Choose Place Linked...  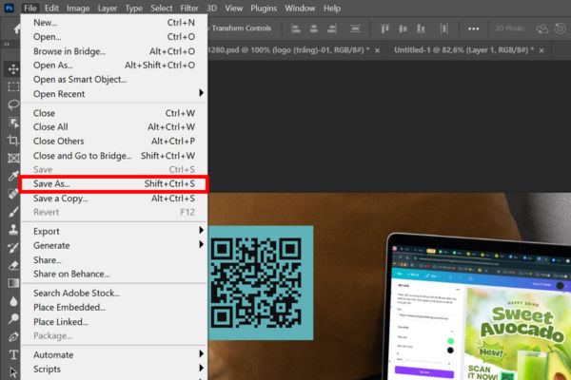coord(114,322)
